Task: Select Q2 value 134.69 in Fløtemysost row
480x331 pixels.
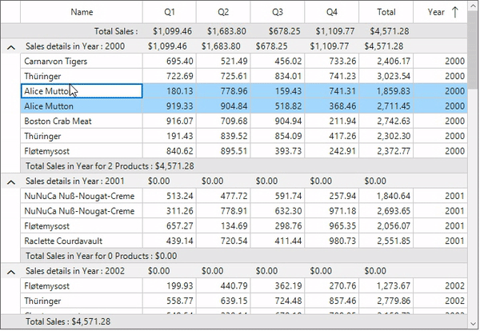Action: (x=222, y=226)
